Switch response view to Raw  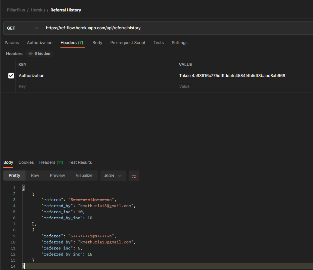[35, 176]
